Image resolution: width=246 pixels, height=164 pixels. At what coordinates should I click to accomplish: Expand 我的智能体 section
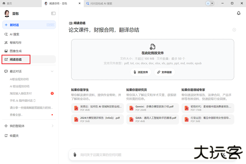click(x=52, y=126)
